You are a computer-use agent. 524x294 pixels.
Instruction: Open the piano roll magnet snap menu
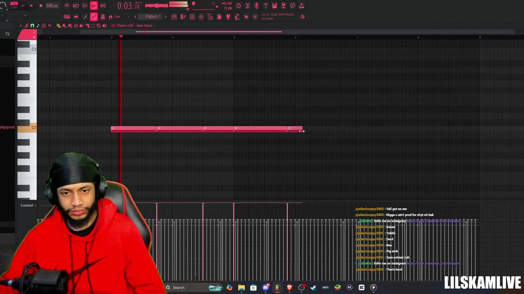(x=32, y=26)
